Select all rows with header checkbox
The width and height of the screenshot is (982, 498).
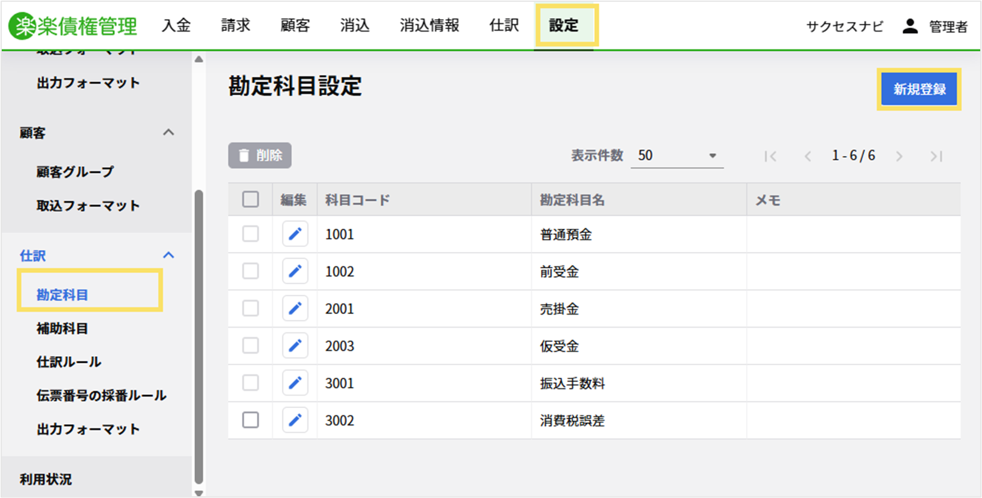250,199
